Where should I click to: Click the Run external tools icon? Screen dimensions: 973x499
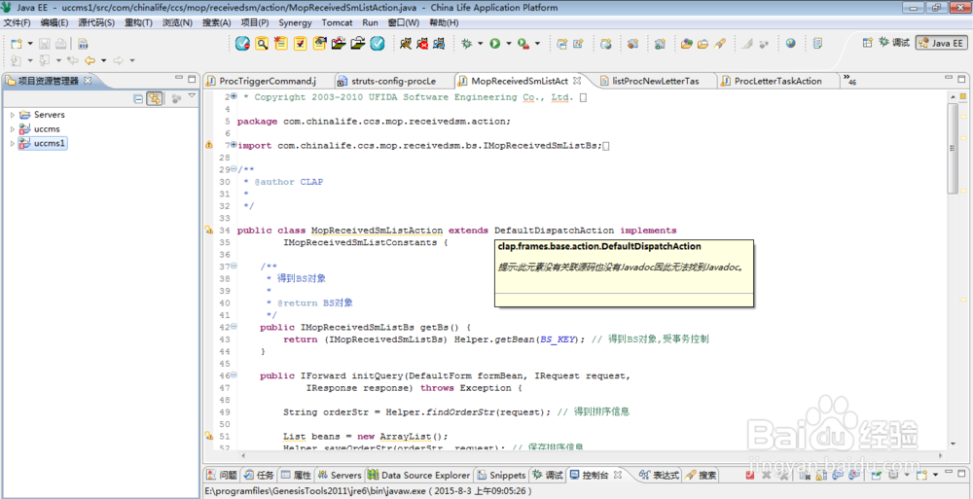523,44
